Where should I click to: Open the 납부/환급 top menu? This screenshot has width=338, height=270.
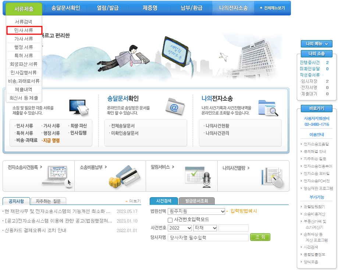191,8
